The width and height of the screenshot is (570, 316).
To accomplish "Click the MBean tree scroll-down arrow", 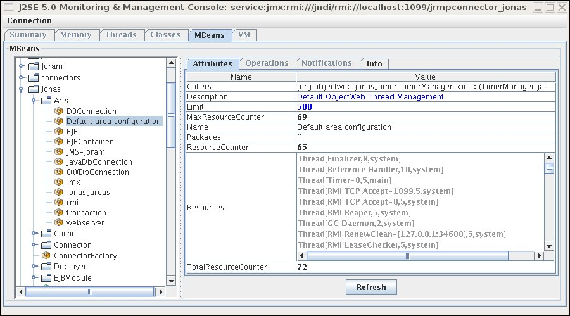I will (x=172, y=281).
